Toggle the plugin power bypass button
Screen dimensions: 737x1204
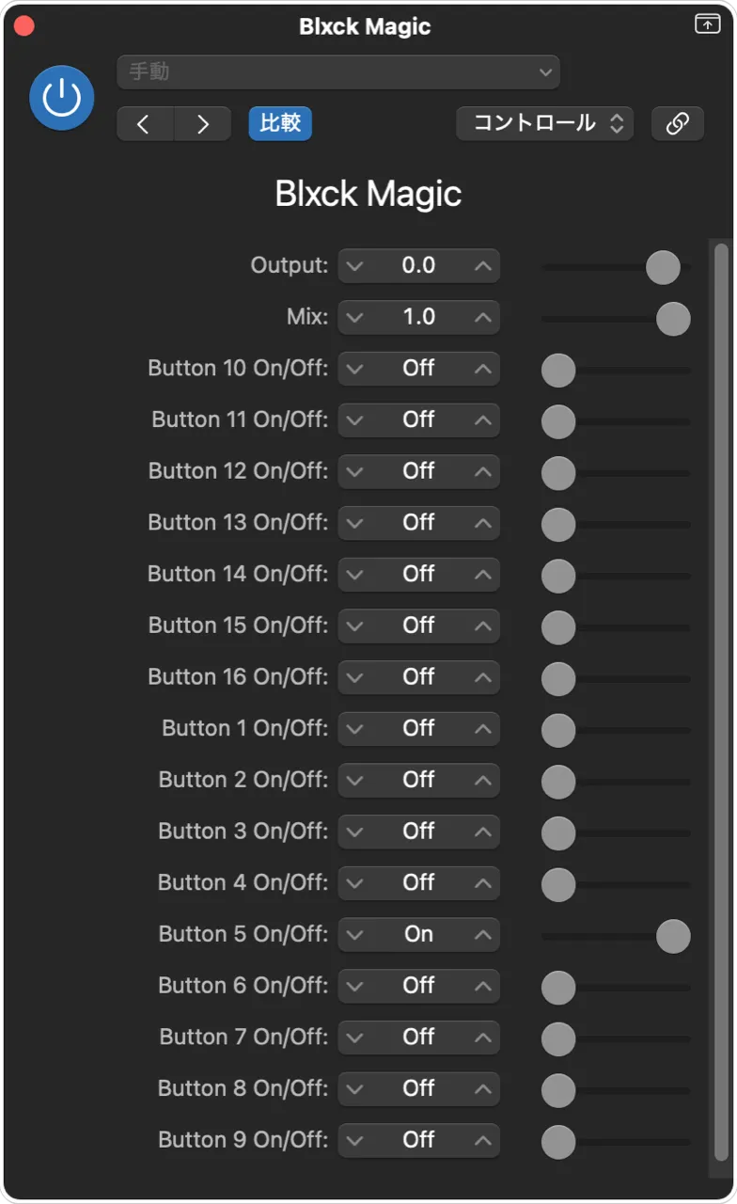coord(62,98)
